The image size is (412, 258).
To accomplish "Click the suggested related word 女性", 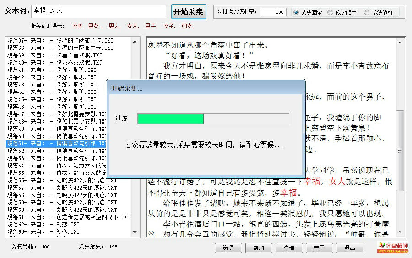I will (78, 27).
